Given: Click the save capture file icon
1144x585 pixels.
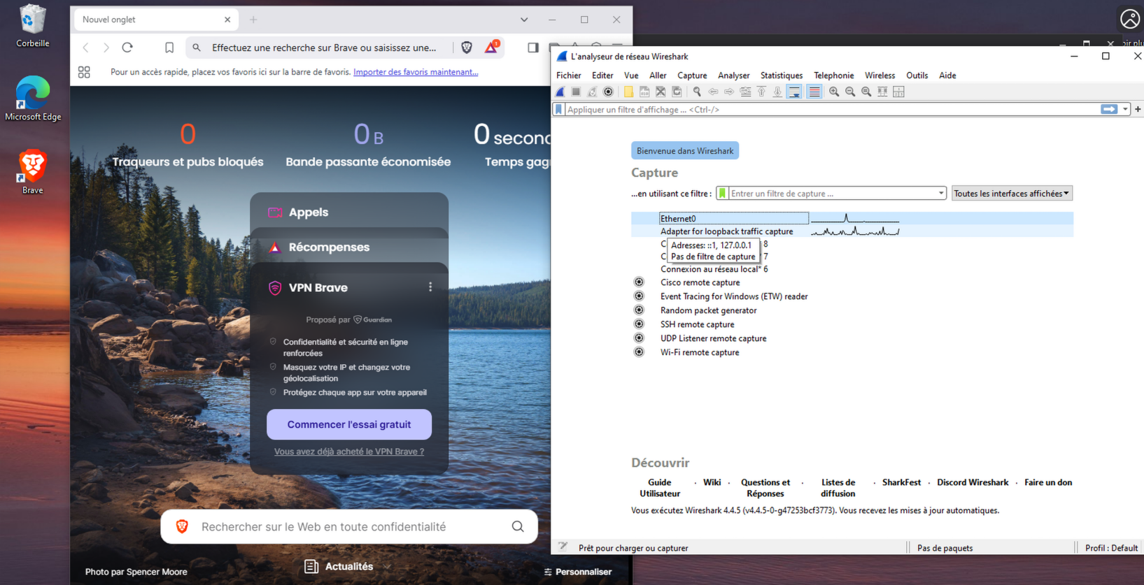Looking at the screenshot, I should point(644,92).
